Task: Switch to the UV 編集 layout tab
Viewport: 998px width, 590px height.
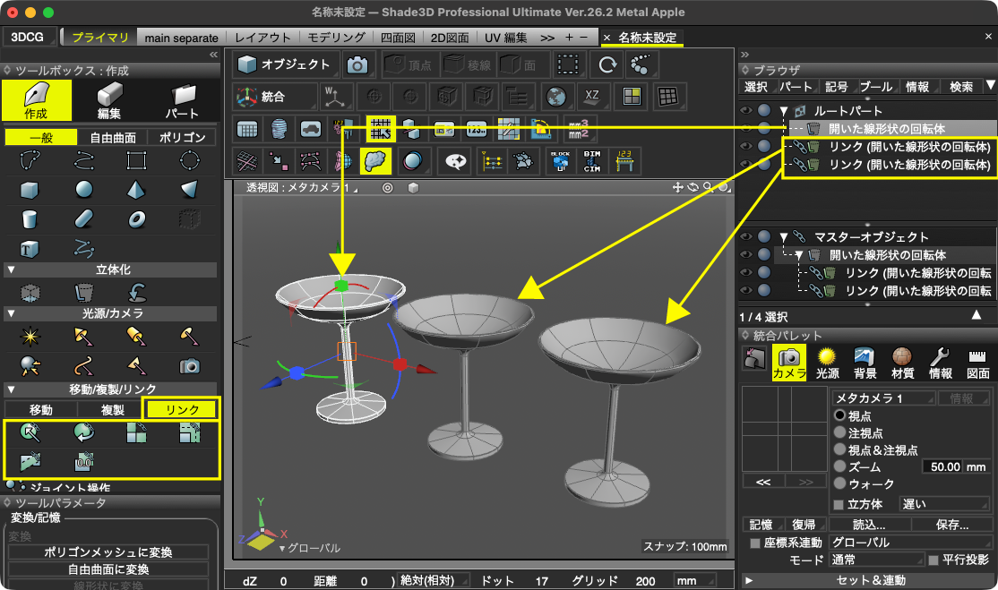Action: pos(505,38)
